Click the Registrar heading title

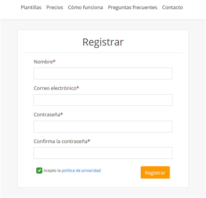click(x=103, y=42)
